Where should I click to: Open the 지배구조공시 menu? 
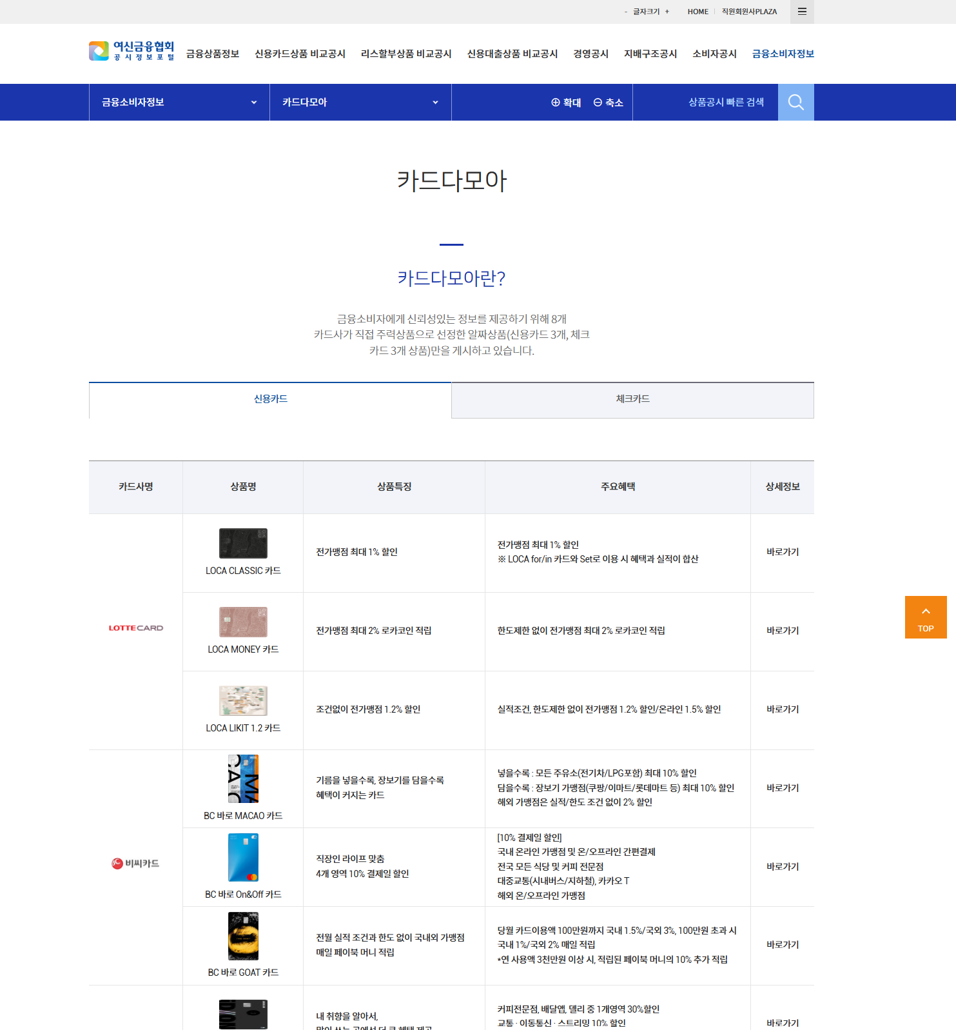[x=650, y=54]
